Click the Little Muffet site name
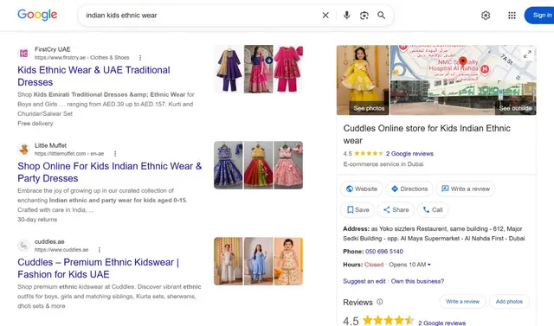Image resolution: width=554 pixels, height=326 pixels. [50, 145]
